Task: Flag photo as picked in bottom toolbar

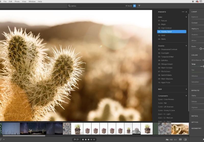Action: click(x=75, y=139)
